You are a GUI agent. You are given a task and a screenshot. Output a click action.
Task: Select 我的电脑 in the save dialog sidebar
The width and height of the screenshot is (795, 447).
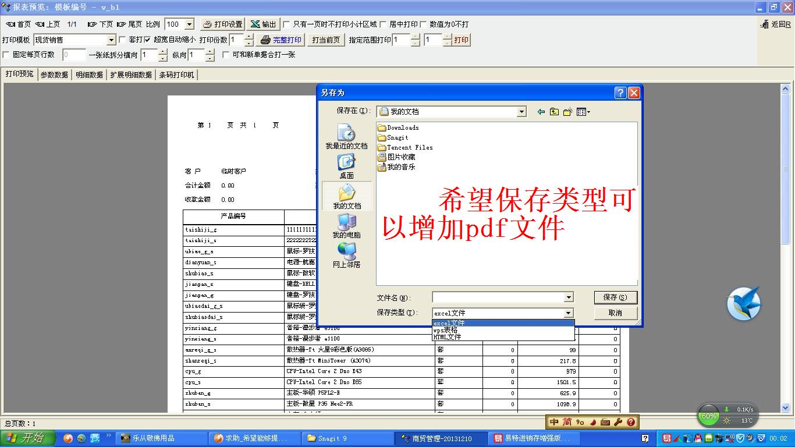pos(346,223)
